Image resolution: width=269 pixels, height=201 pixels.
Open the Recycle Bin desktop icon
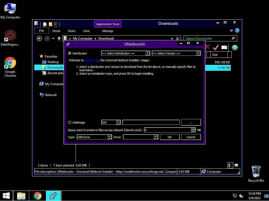tap(256, 174)
